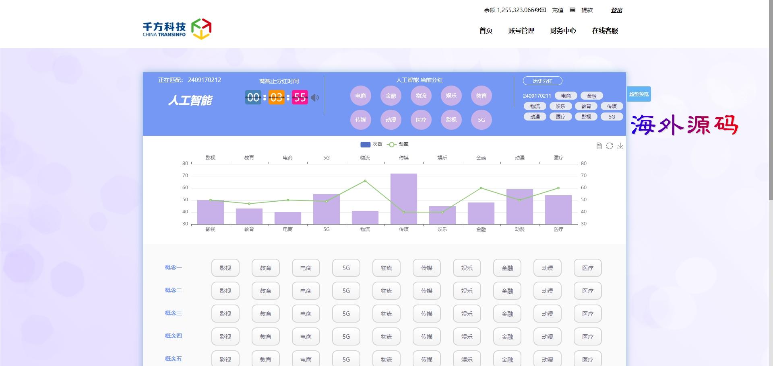Select 金融 in row 概念三
Image resolution: width=773 pixels, height=366 pixels.
[x=507, y=314]
